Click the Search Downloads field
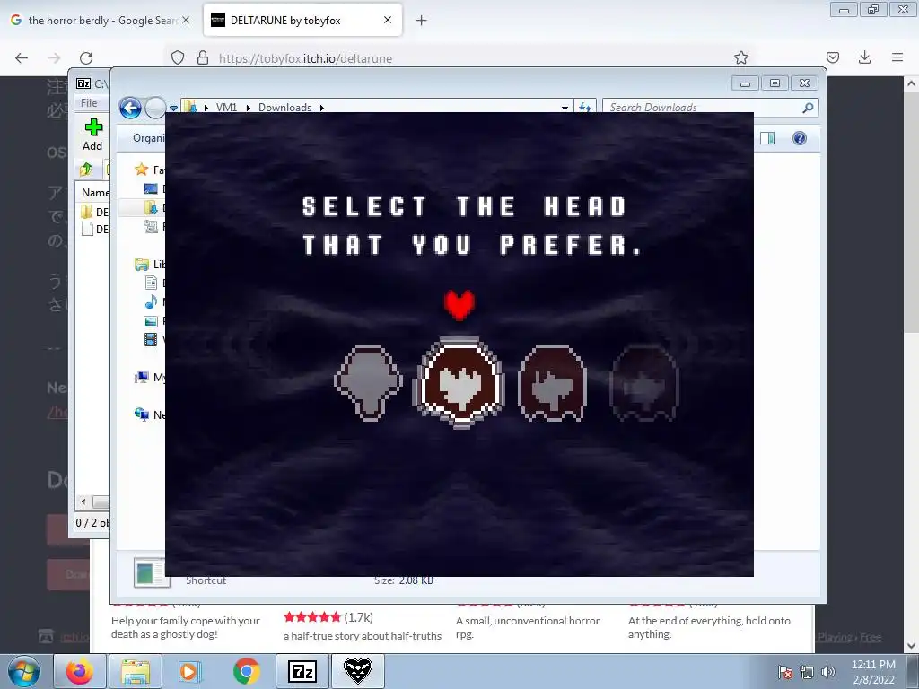The image size is (919, 689). coord(704,108)
